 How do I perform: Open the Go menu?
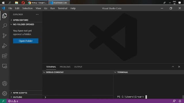click(x=46, y=8)
